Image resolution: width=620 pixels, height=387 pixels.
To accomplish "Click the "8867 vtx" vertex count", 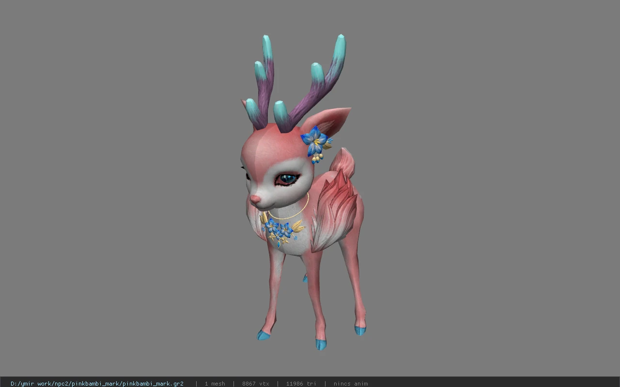I will (256, 384).
